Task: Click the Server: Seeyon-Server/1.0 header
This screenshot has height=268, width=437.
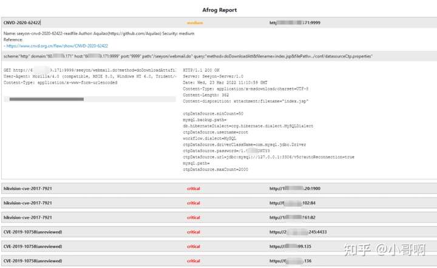Action: pos(213,76)
